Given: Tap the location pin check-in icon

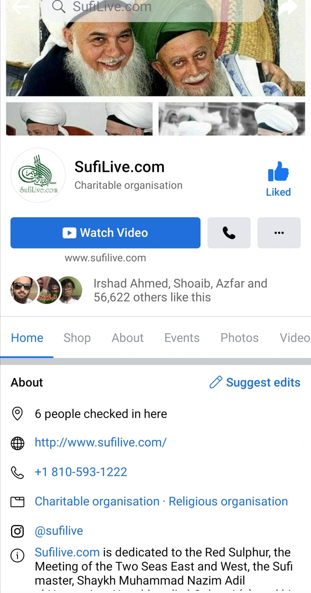Looking at the screenshot, I should (17, 413).
